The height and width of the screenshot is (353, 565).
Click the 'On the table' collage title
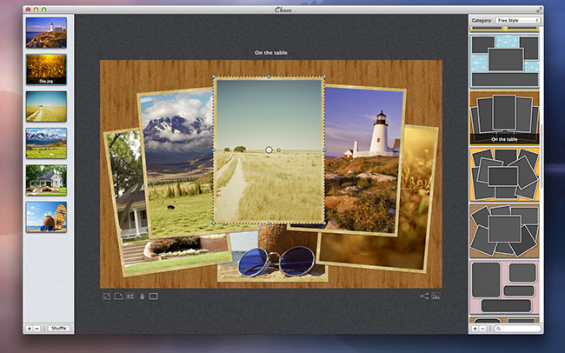[271, 53]
